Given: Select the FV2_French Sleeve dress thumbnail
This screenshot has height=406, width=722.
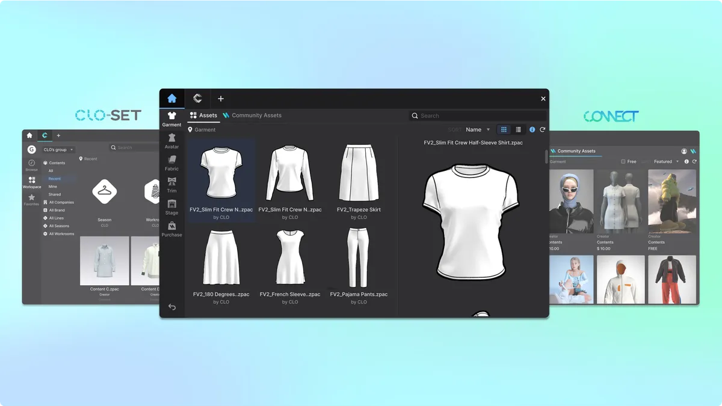Looking at the screenshot, I should coord(290,257).
